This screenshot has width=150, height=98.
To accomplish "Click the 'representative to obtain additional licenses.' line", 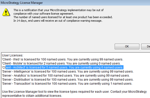I will 32,96.
